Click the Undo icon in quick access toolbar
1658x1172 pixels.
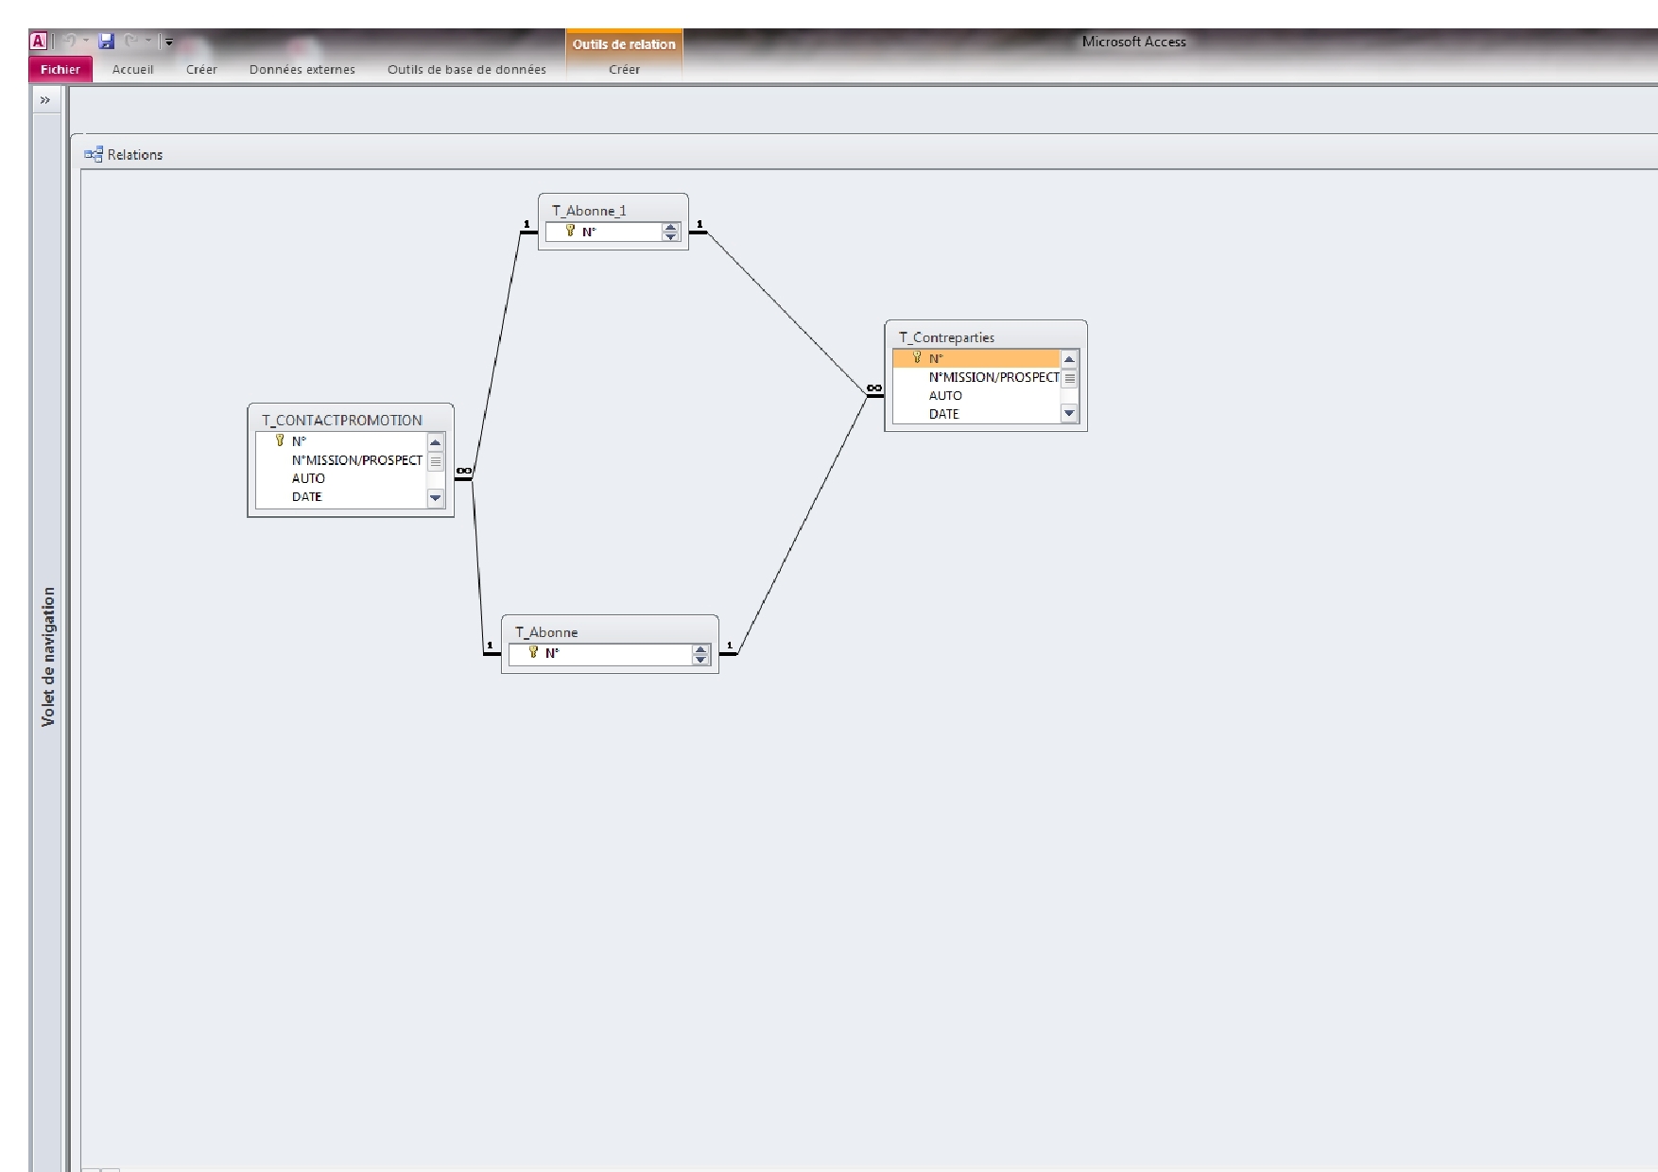[70, 42]
